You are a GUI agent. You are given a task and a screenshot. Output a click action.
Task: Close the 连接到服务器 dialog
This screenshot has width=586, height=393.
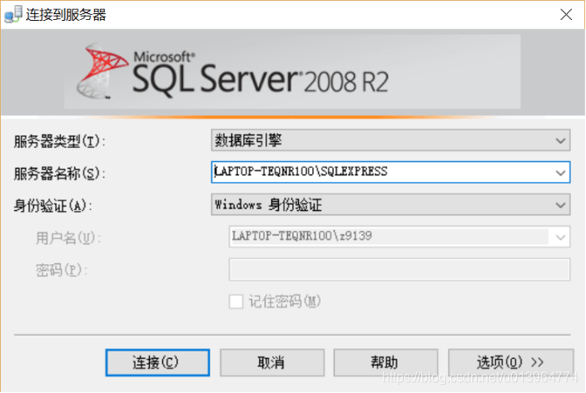[x=566, y=15]
